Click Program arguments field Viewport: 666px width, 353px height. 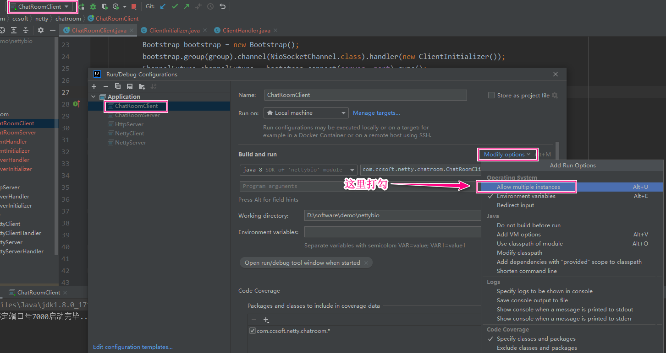coord(360,187)
